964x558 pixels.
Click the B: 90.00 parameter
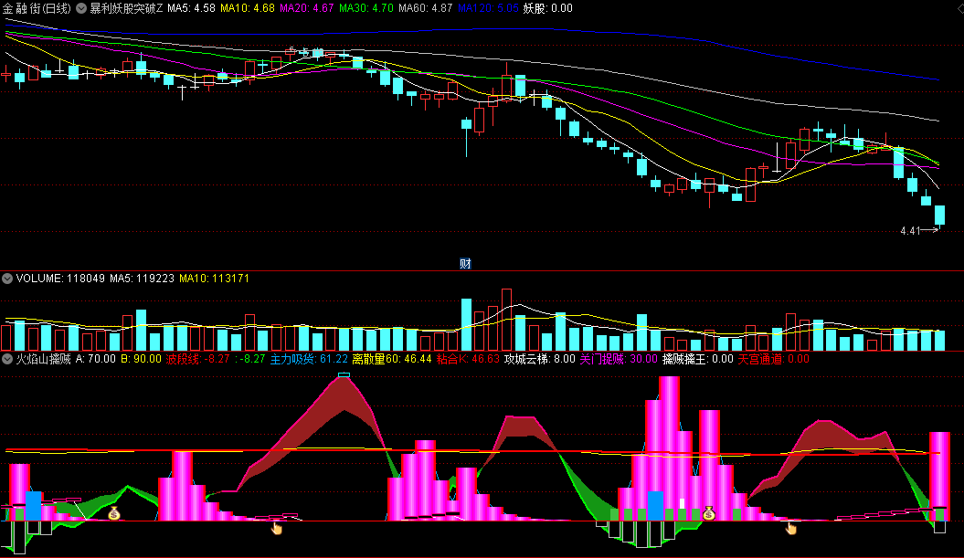pos(141,359)
